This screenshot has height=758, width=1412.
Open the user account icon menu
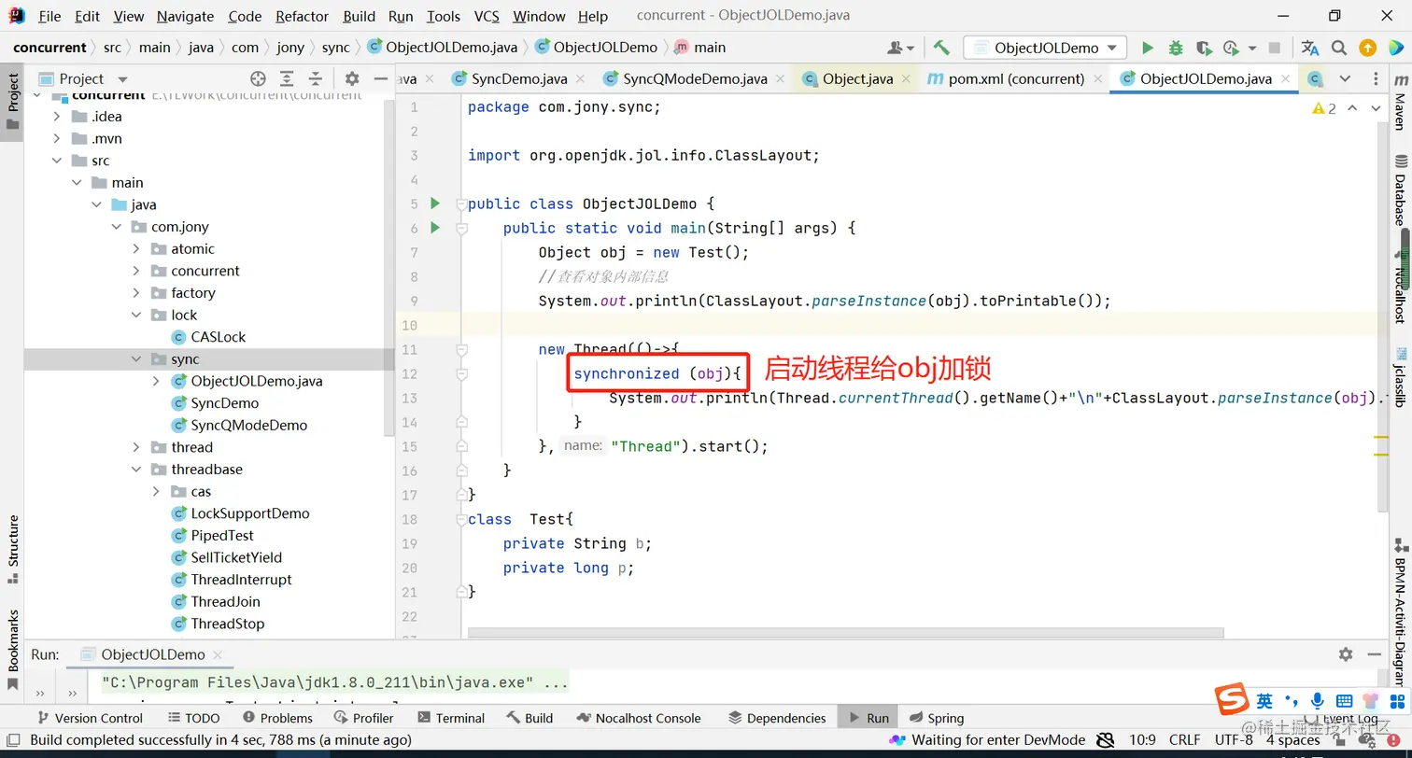click(900, 48)
